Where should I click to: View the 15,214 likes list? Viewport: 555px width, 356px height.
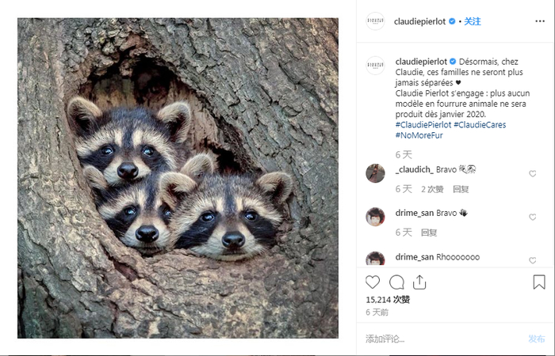tap(388, 300)
